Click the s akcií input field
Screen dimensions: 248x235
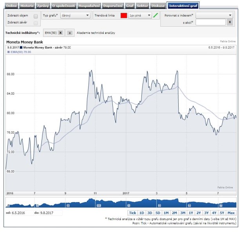[x=211, y=23]
